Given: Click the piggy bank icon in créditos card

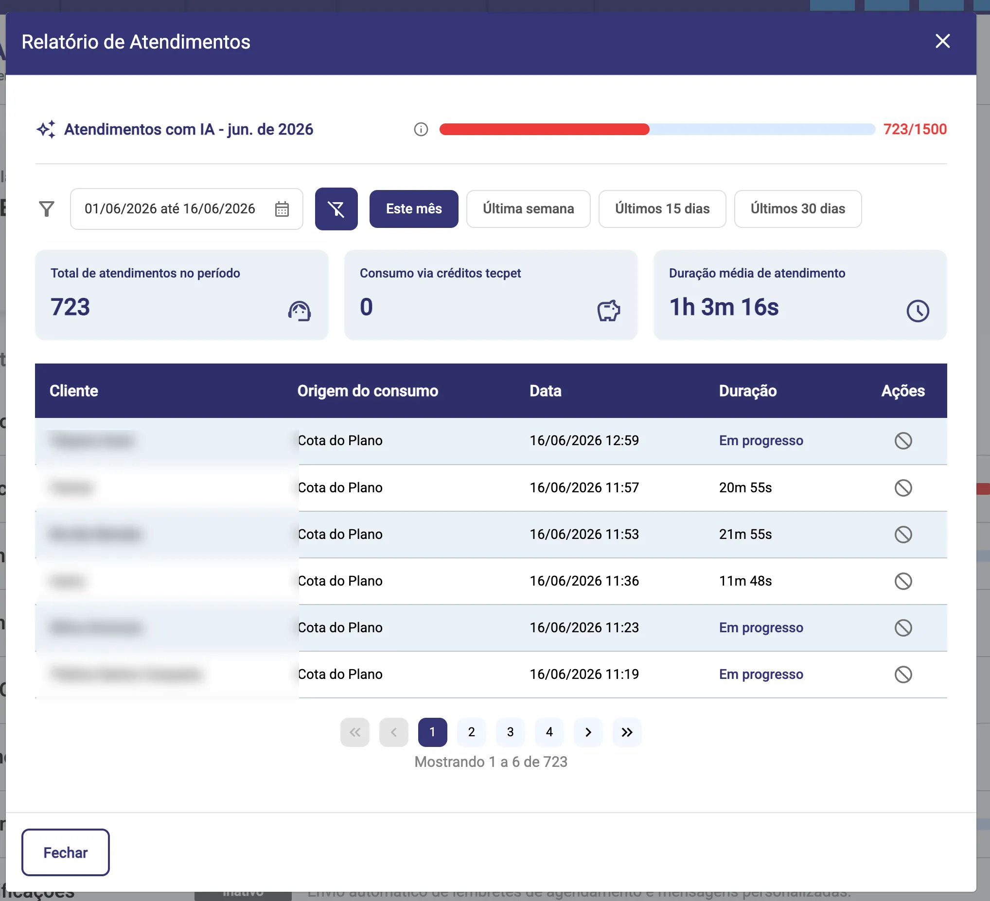Looking at the screenshot, I should click(608, 311).
